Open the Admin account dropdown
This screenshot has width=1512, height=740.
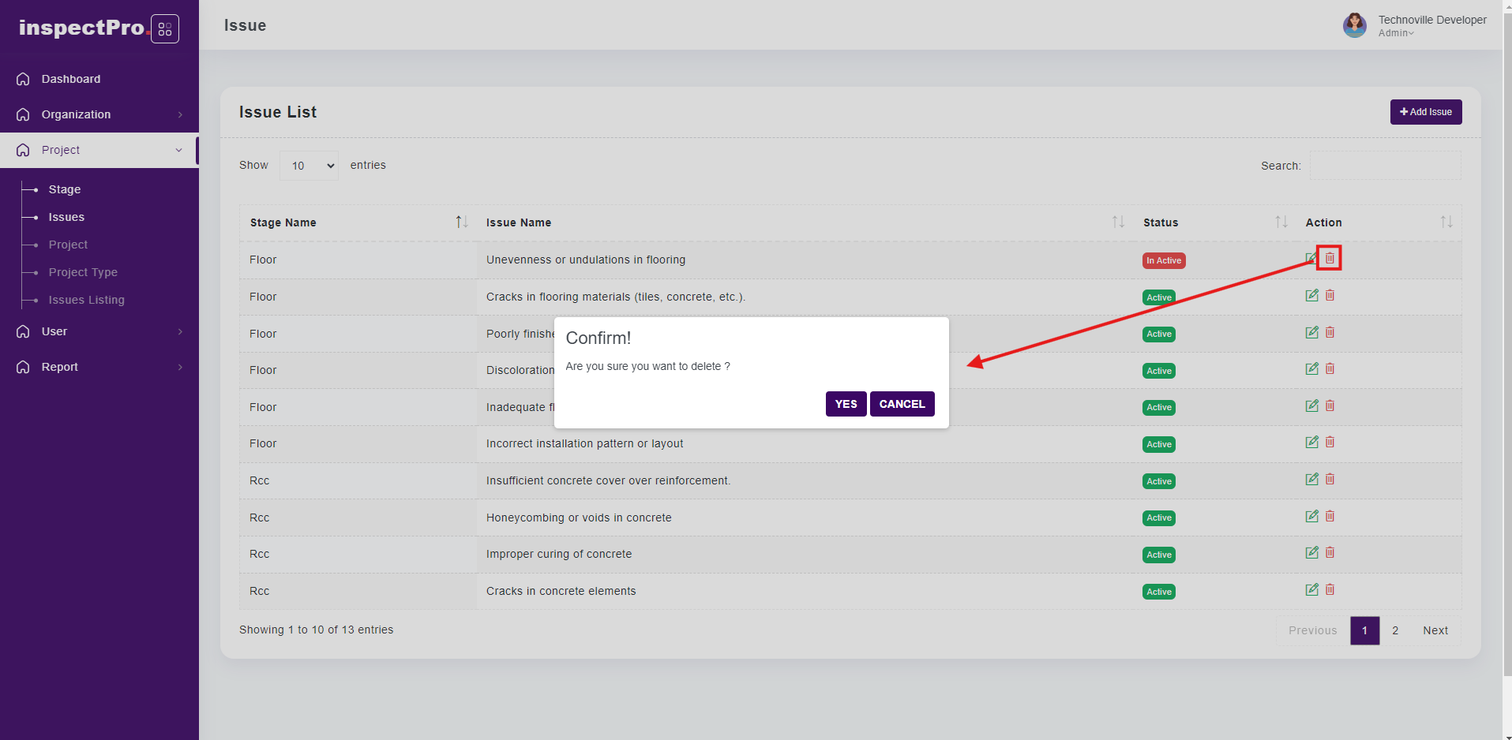click(x=1395, y=33)
